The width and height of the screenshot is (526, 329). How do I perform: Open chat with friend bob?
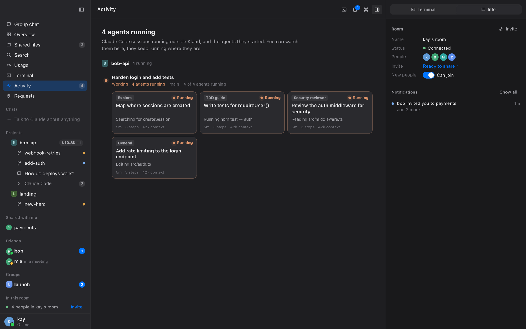click(x=45, y=251)
